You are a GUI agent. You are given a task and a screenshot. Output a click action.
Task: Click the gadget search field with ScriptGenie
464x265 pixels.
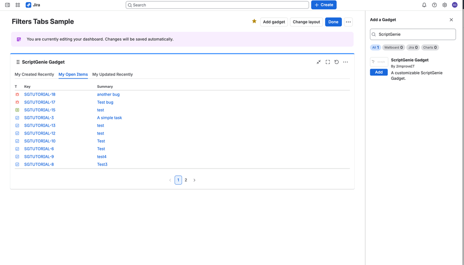413,34
